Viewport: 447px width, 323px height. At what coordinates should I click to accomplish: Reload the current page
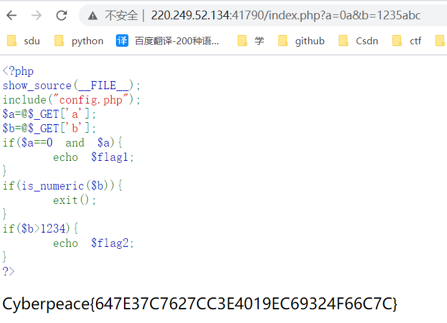click(x=62, y=16)
